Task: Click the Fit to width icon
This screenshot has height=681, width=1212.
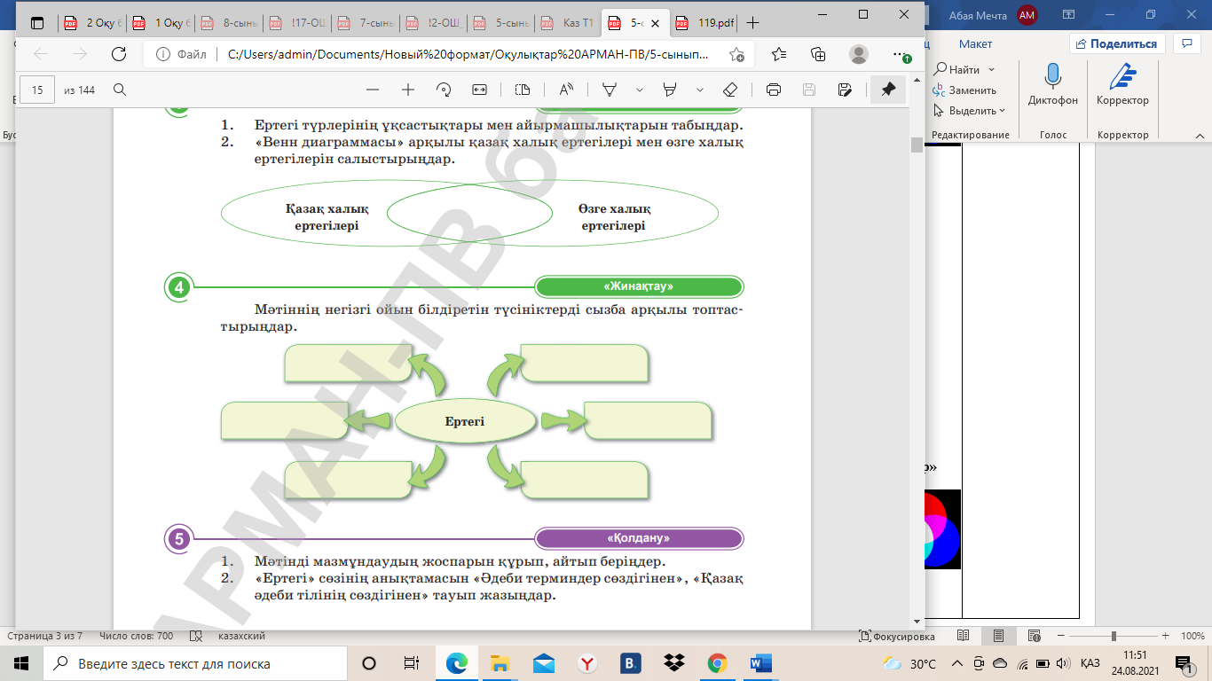Action: [x=480, y=90]
